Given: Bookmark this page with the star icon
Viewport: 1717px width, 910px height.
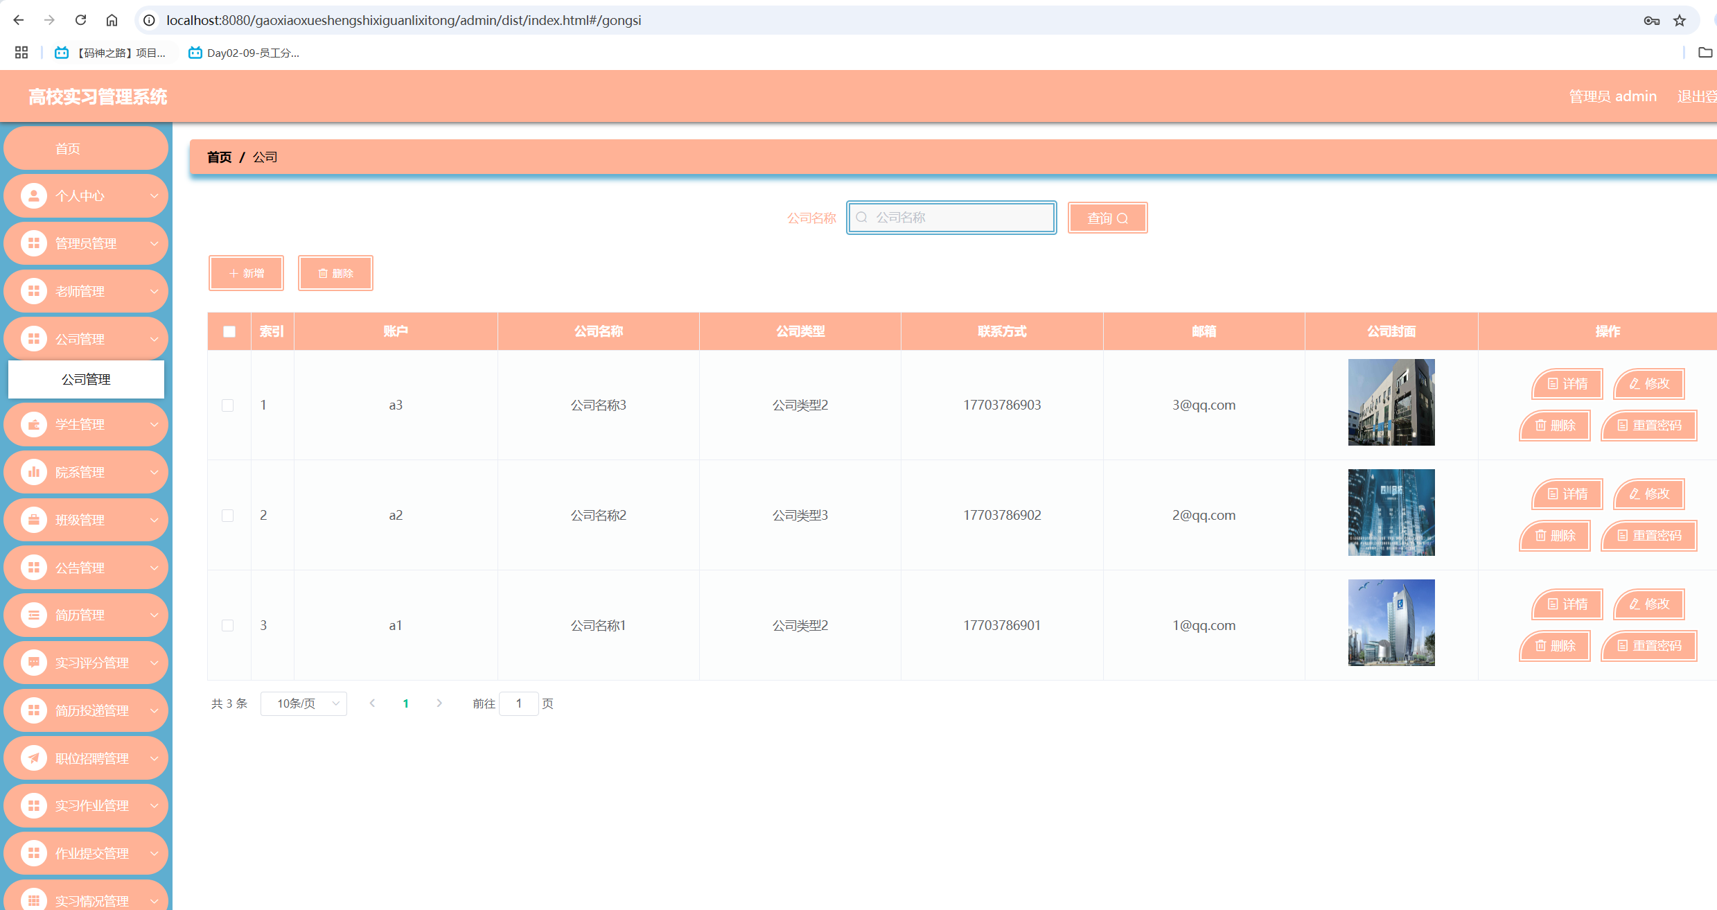Looking at the screenshot, I should 1680,20.
